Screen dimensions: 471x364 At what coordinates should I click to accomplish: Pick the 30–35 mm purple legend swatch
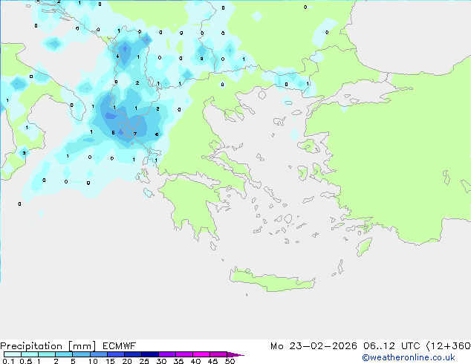[166, 354]
